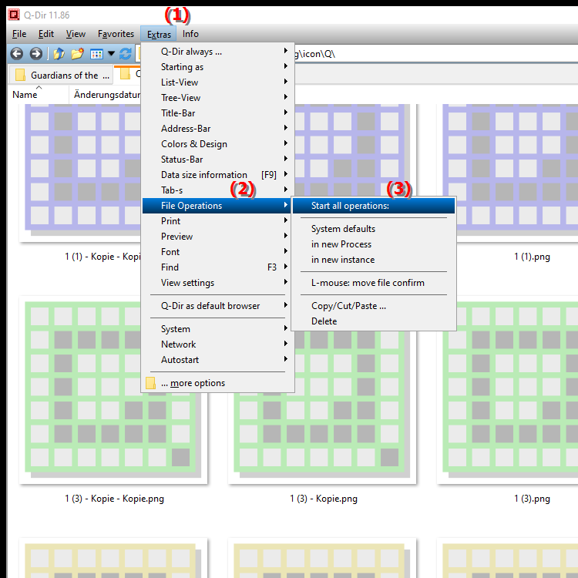Sort by the Name column header

[39, 95]
